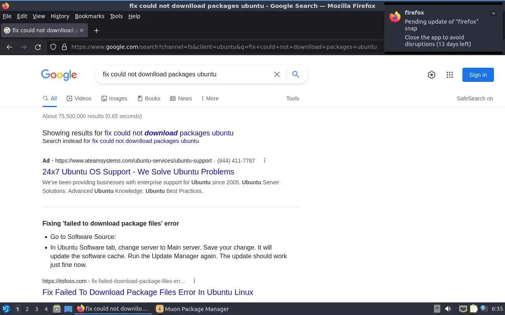The height and width of the screenshot is (315, 505).
Task: Click the Firefox taskbar window button
Action: click(113, 309)
